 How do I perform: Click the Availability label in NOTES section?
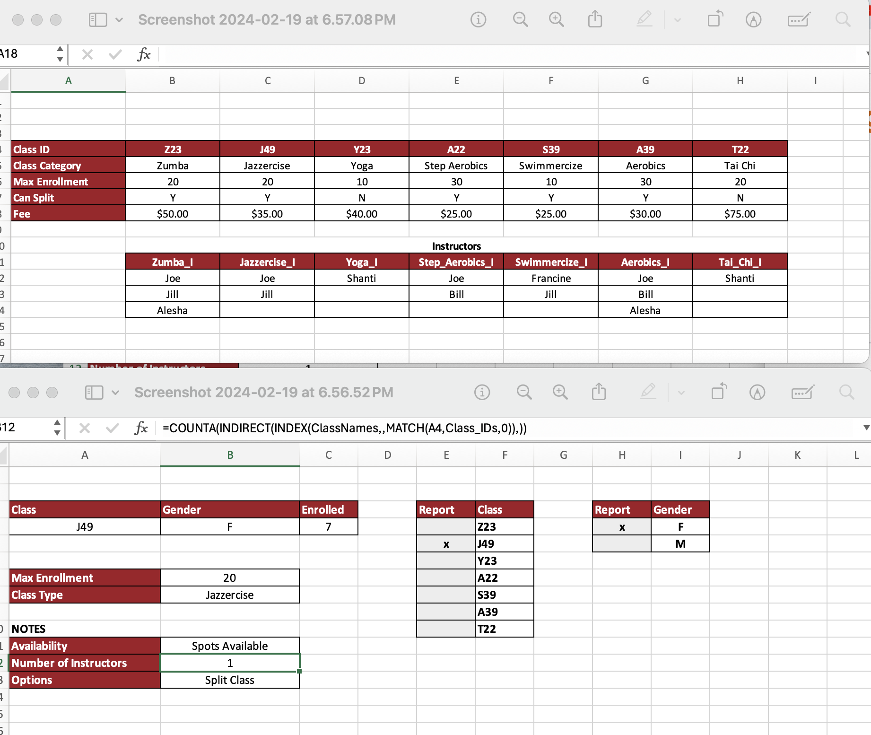(x=85, y=646)
